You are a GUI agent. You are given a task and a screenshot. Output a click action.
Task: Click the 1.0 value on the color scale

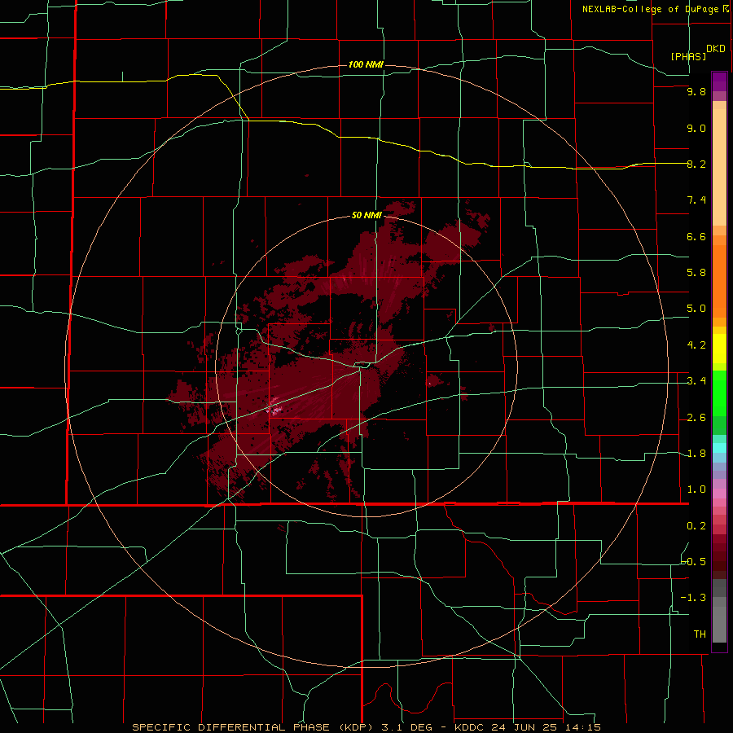pos(696,489)
